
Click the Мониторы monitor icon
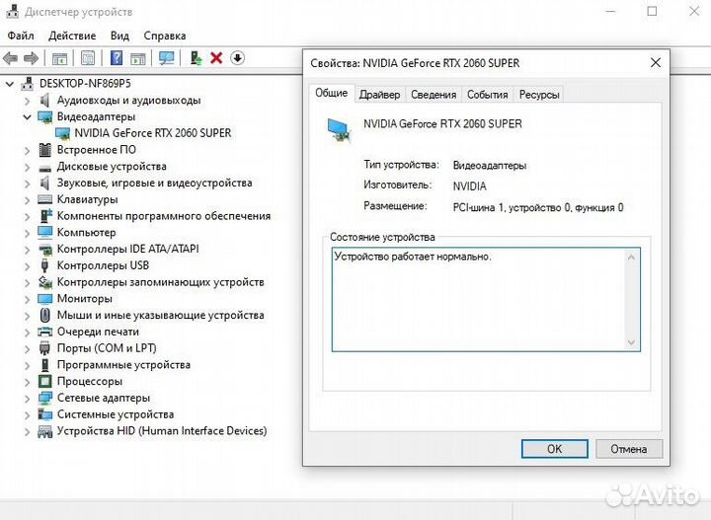[44, 299]
